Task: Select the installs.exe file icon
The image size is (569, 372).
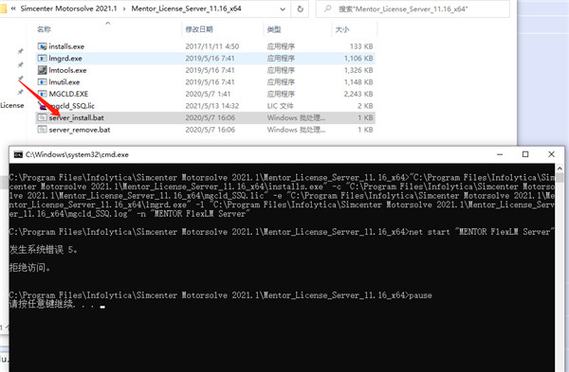Action: (x=42, y=46)
